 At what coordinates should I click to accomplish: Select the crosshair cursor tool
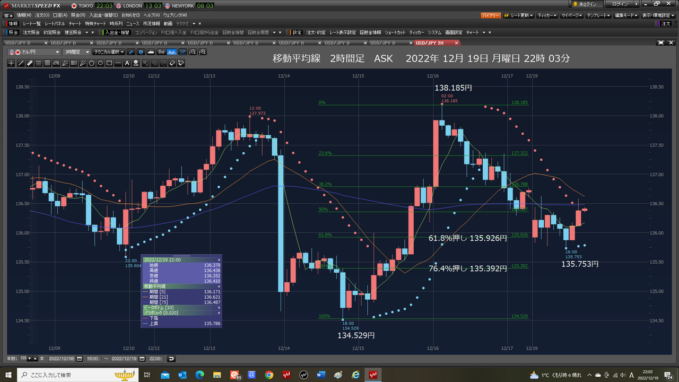tap(12, 63)
